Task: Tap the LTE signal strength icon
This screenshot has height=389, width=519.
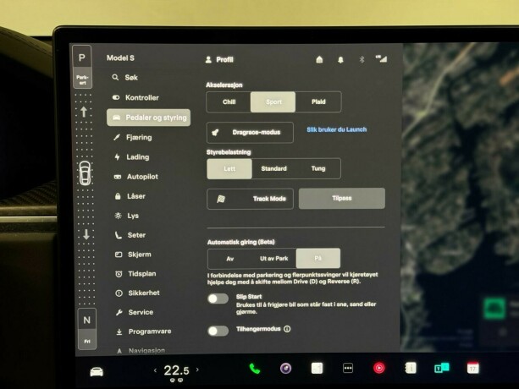Action: 381,59
